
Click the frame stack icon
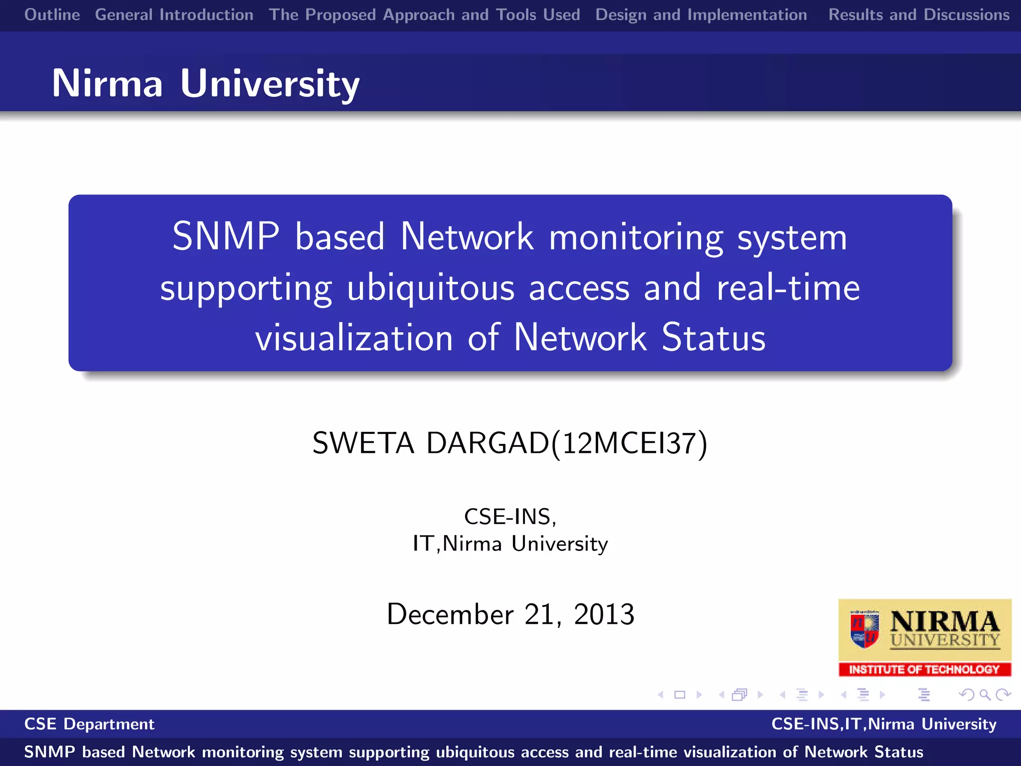(x=740, y=695)
